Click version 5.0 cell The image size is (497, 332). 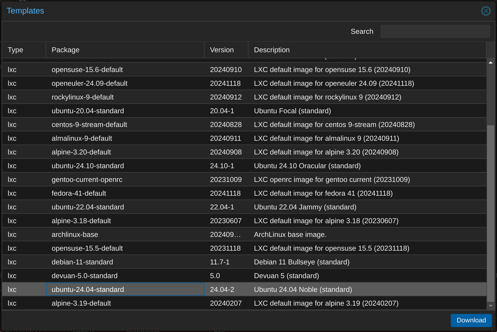(x=226, y=276)
